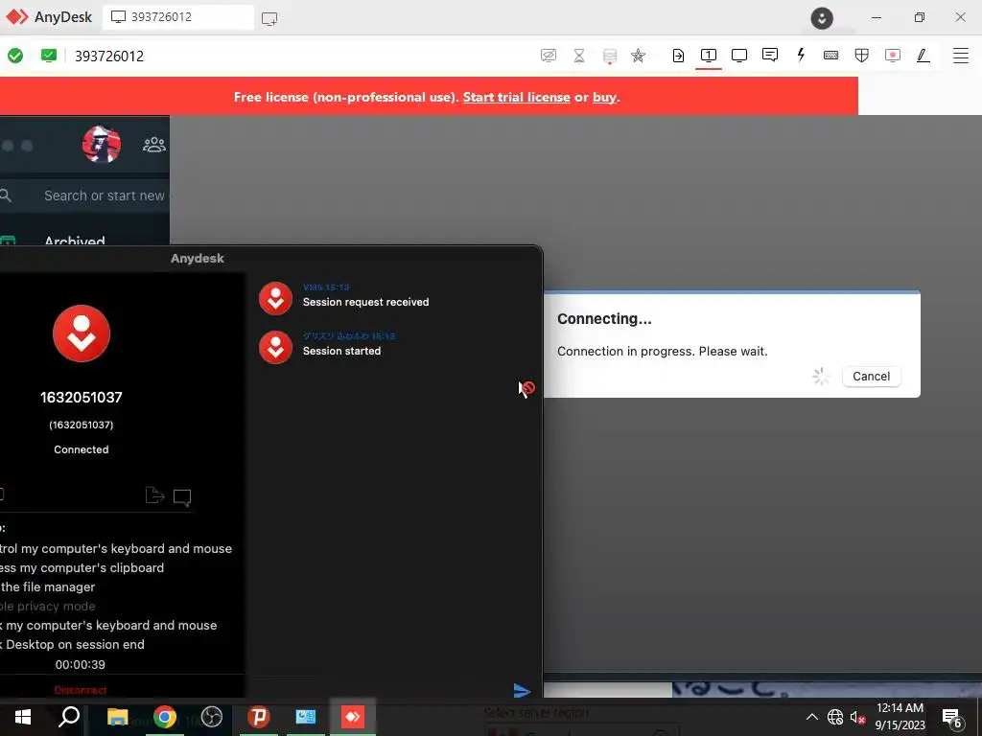Open the chat icon in AnyDesk toolbar
The height and width of the screenshot is (736, 982).
point(770,55)
